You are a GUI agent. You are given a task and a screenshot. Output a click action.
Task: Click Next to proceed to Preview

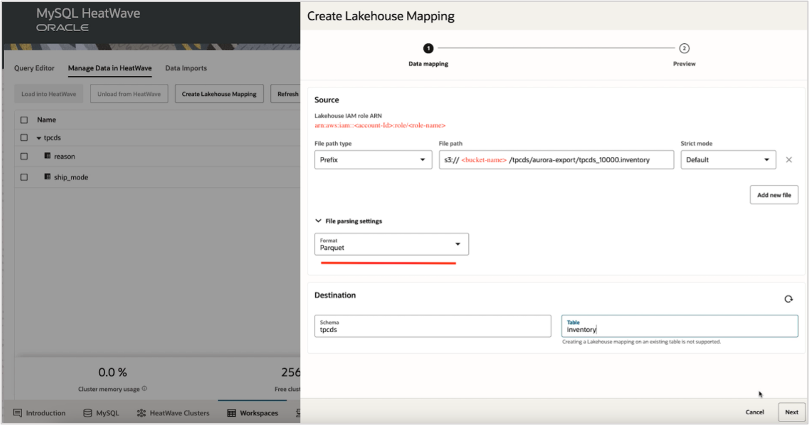pyautogui.click(x=791, y=412)
